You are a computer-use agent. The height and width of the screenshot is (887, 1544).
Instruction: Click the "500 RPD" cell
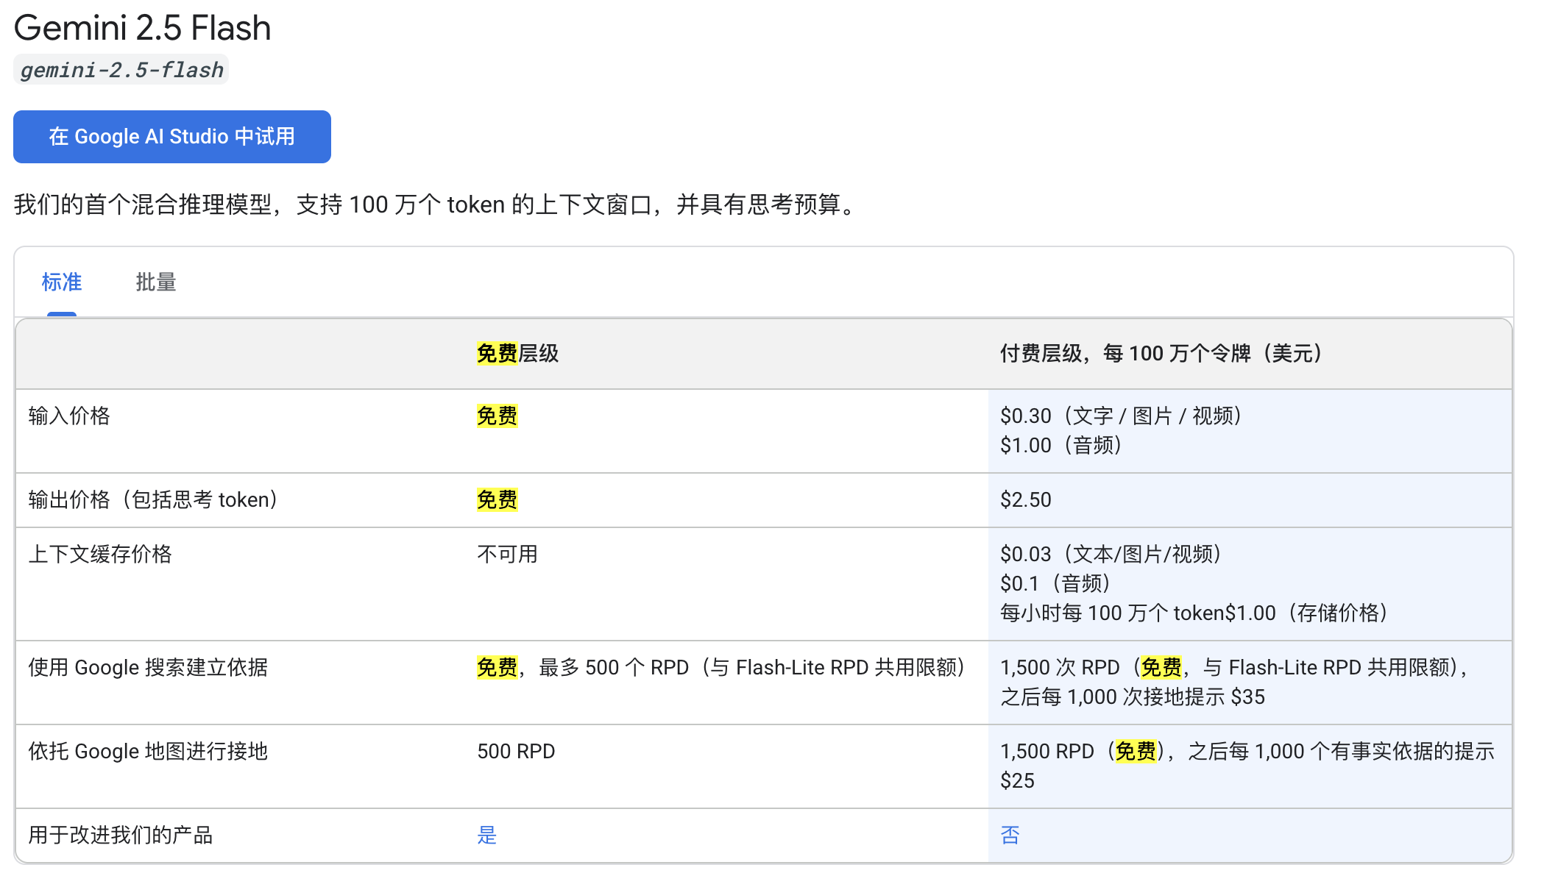coord(516,751)
